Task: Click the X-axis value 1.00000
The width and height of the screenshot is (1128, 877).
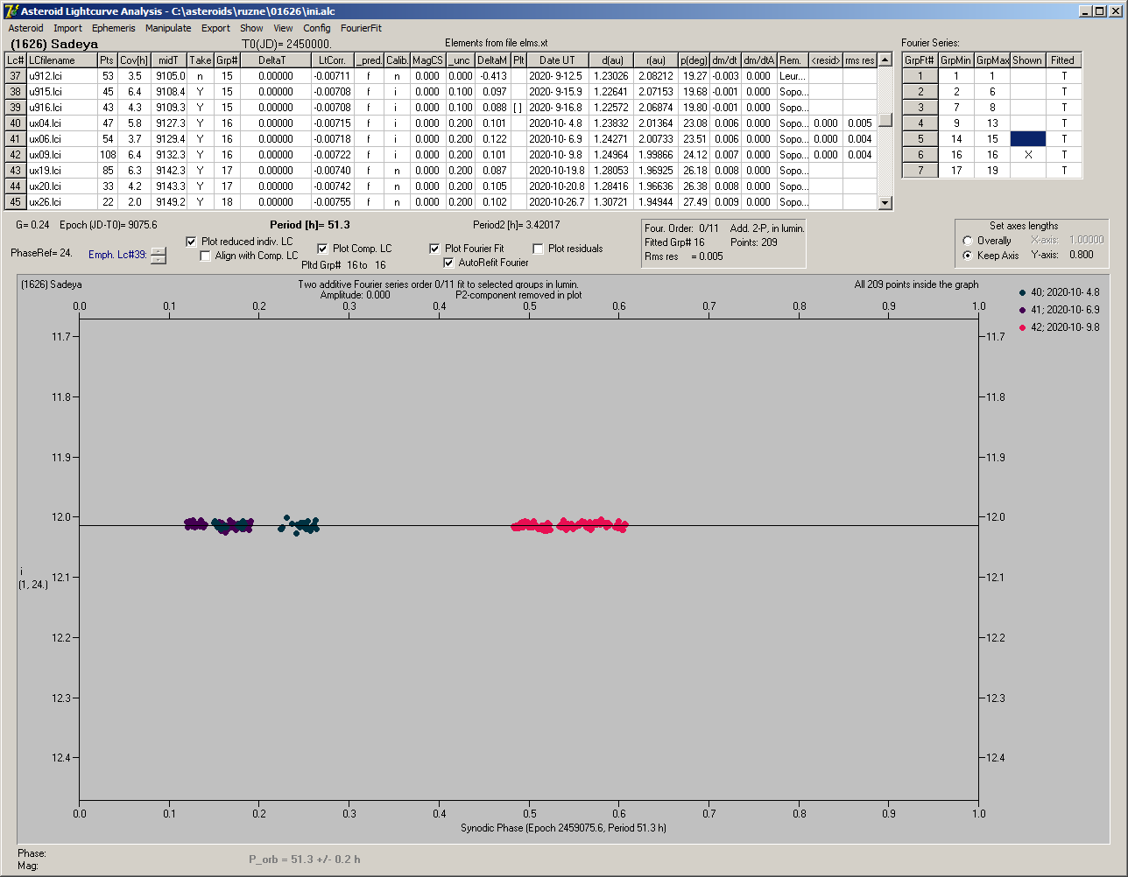Action: tap(1086, 240)
